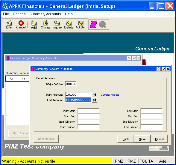The height and width of the screenshot is (165, 176).
Task: Click the magenta icon in General Ledger Summary Accounts window title
Action: pos(8,58)
